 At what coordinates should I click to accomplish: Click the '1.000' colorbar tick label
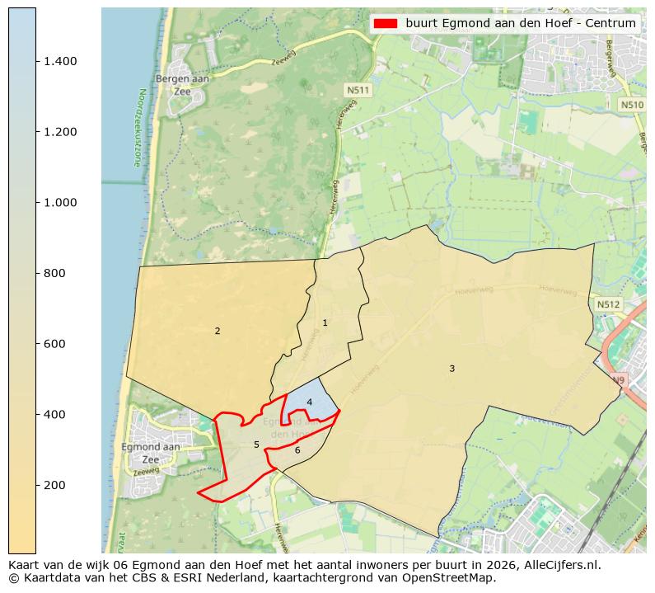point(60,203)
